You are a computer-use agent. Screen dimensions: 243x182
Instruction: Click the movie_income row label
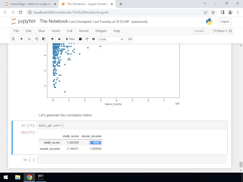coord(50,149)
